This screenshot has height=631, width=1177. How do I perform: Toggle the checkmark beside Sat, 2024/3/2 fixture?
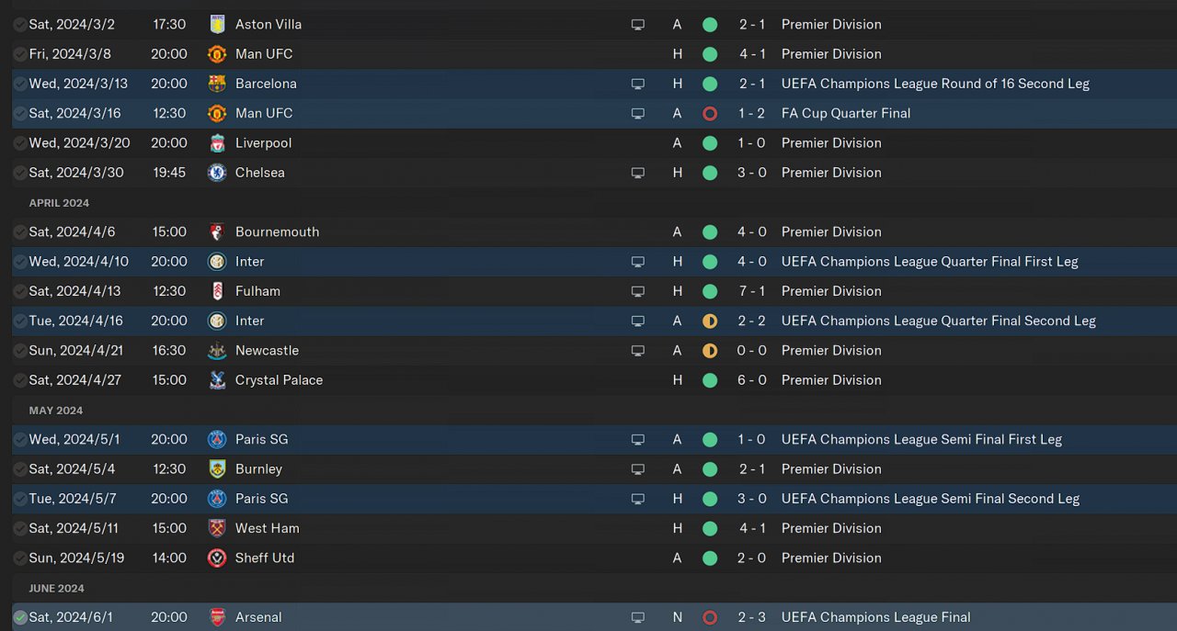pos(20,25)
